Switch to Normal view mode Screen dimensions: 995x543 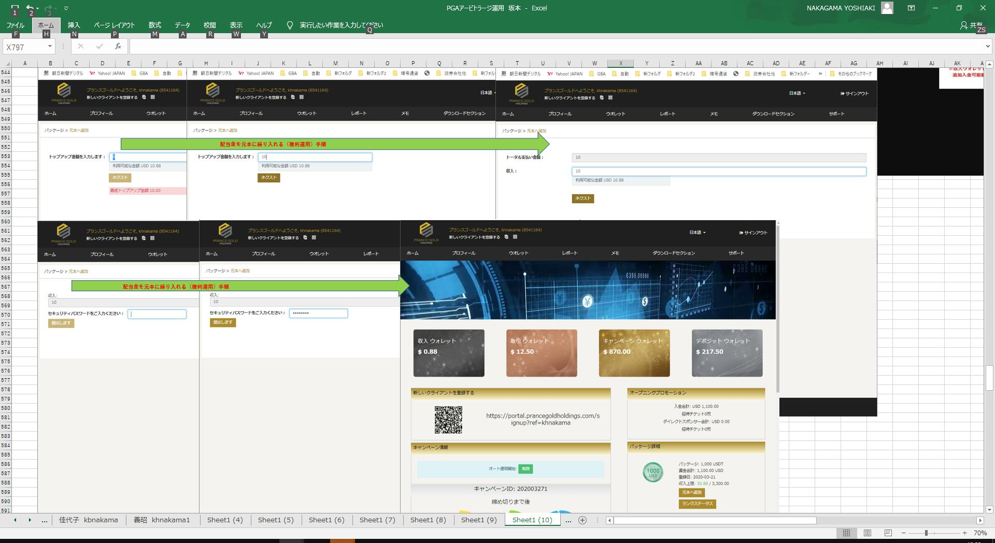click(846, 533)
